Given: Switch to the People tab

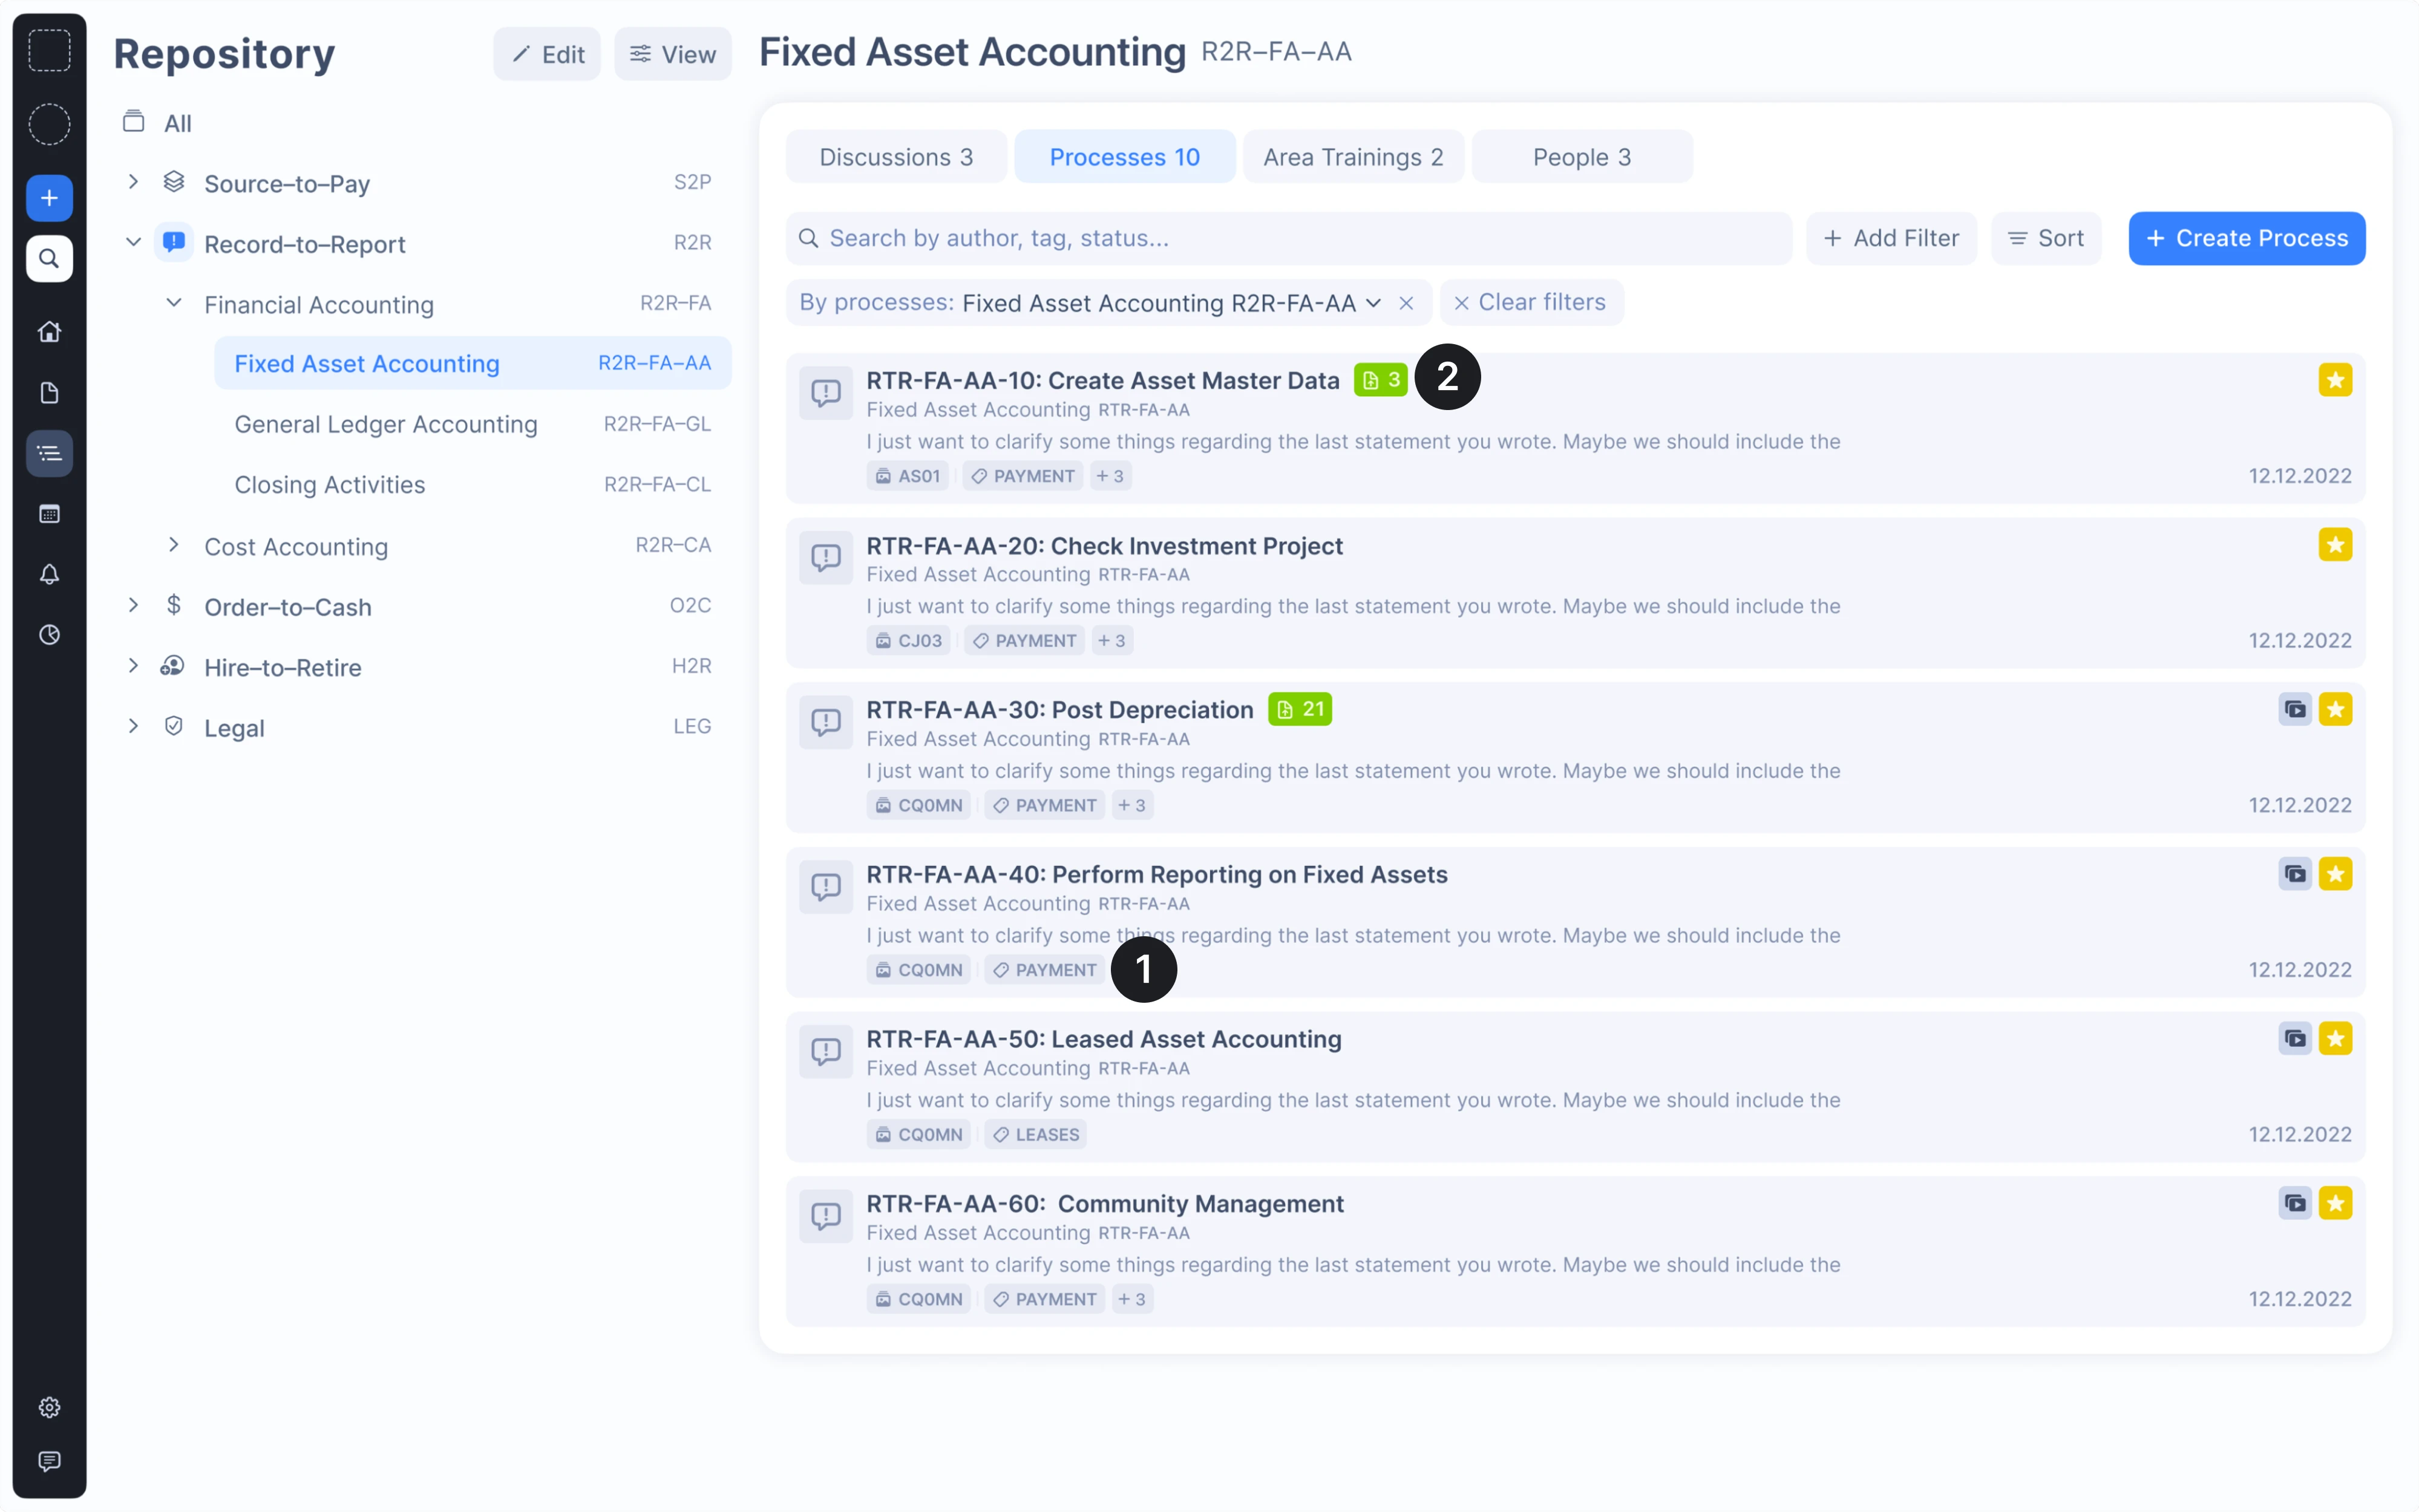Looking at the screenshot, I should 1582,157.
